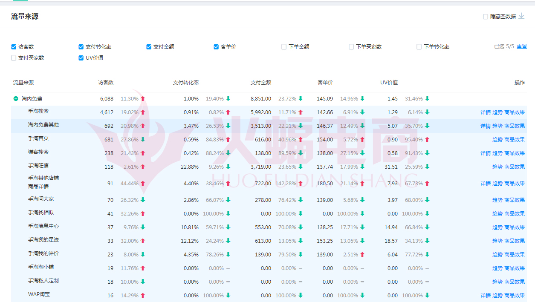Select the 手淘淘小铺 source name
This screenshot has height=302, width=535.
point(41,267)
